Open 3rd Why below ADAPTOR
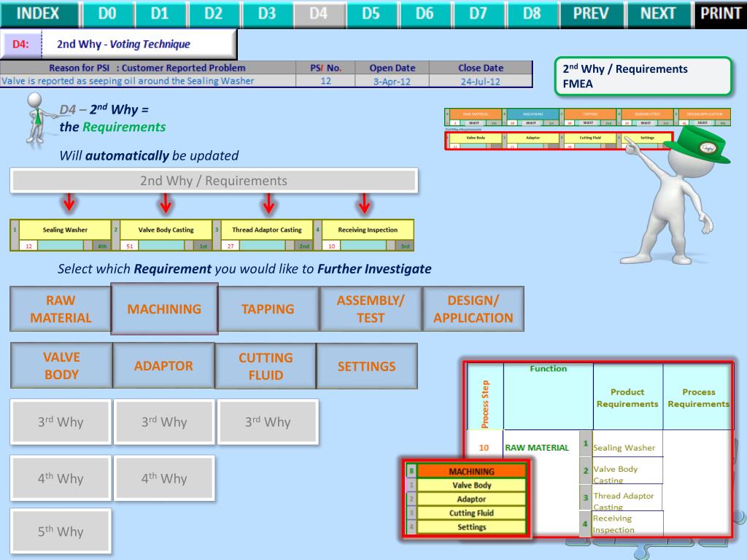Viewport: 747px width, 560px height. pos(164,422)
